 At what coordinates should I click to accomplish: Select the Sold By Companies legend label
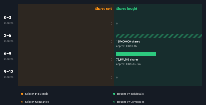tap(37, 102)
